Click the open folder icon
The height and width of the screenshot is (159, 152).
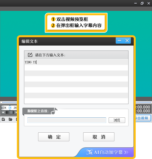point(11,119)
